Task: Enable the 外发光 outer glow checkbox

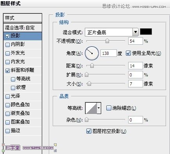Action: (8, 53)
